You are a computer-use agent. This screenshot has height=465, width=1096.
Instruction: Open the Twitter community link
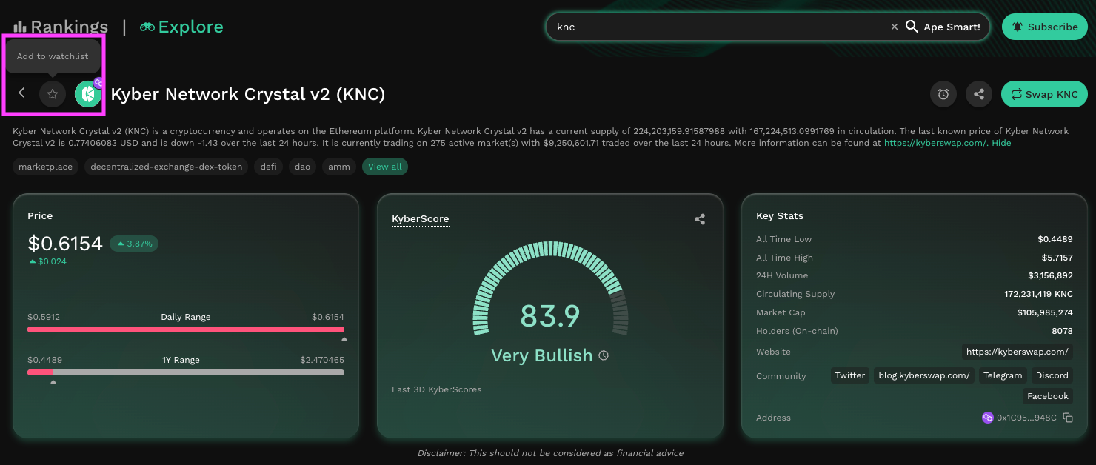pyautogui.click(x=850, y=375)
